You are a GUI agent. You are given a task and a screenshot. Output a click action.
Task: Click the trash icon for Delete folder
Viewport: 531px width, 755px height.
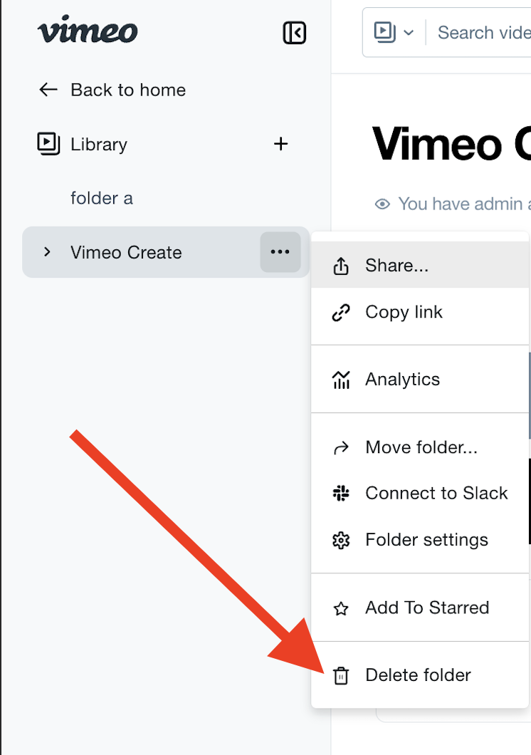(x=341, y=675)
